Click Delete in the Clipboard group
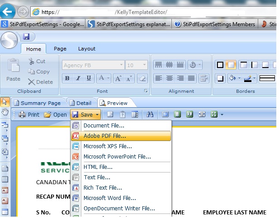The width and height of the screenshot is (279, 218). 40,82
